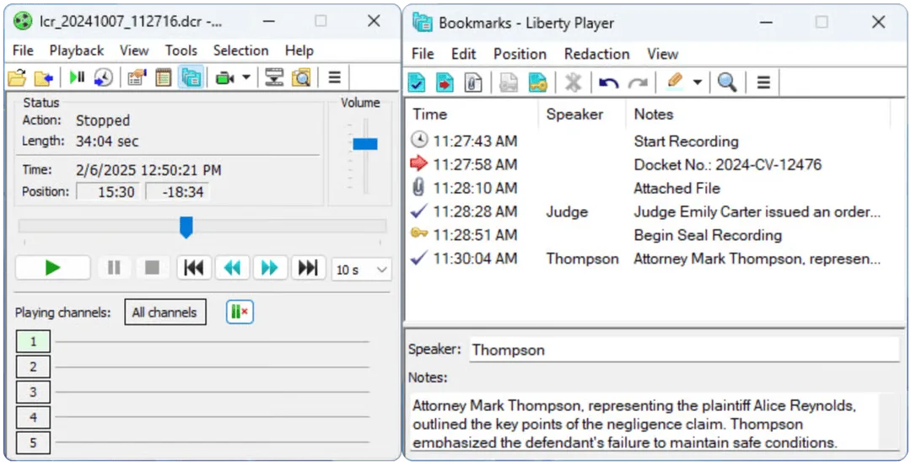Open the File menu in the player window
The width and height of the screenshot is (911, 465).
(24, 51)
